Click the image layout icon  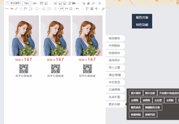coord(92,9)
